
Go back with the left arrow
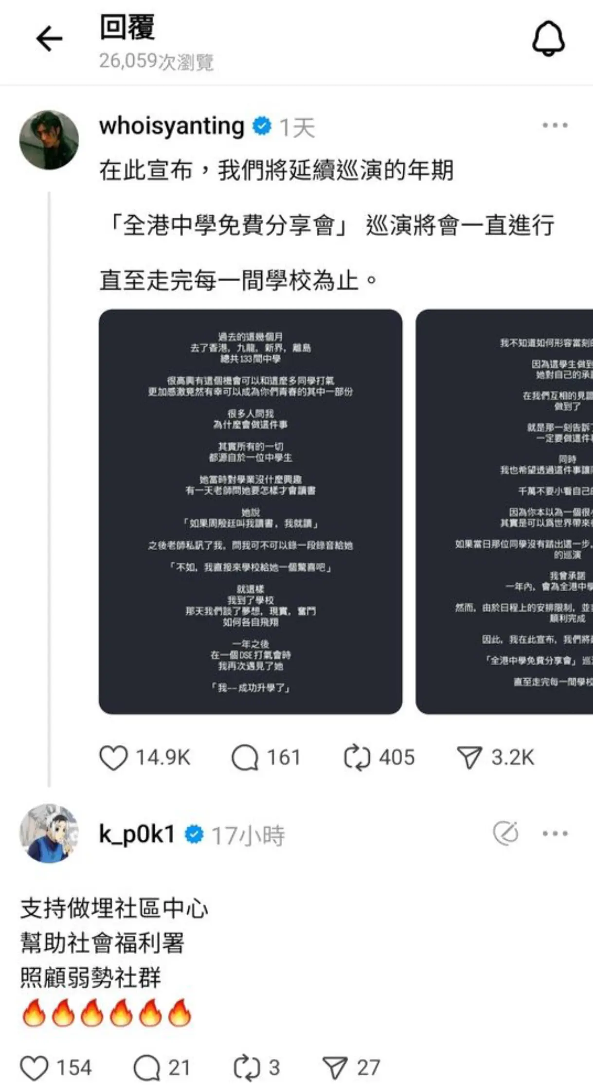point(50,39)
